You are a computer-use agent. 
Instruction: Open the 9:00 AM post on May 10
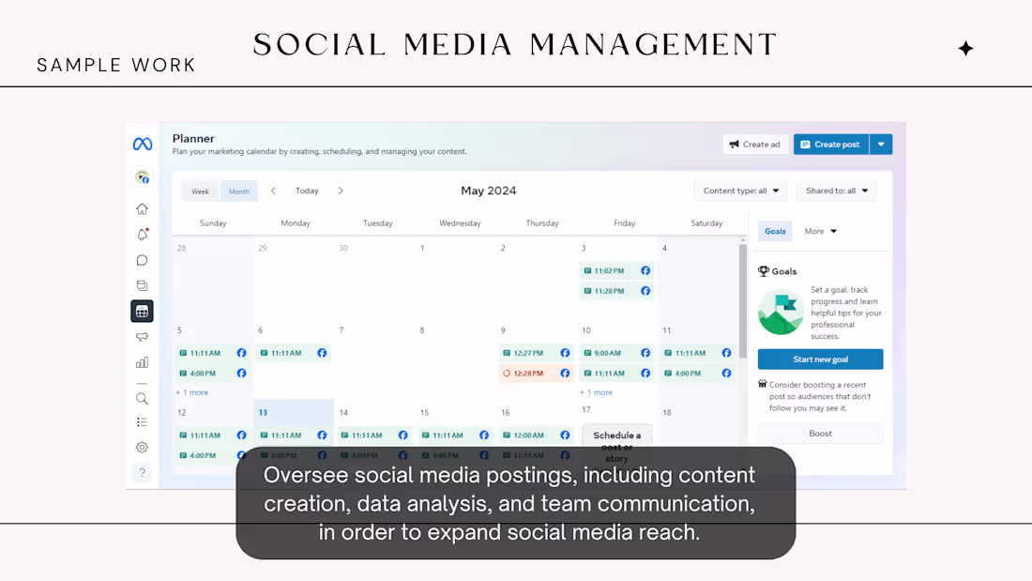point(616,353)
